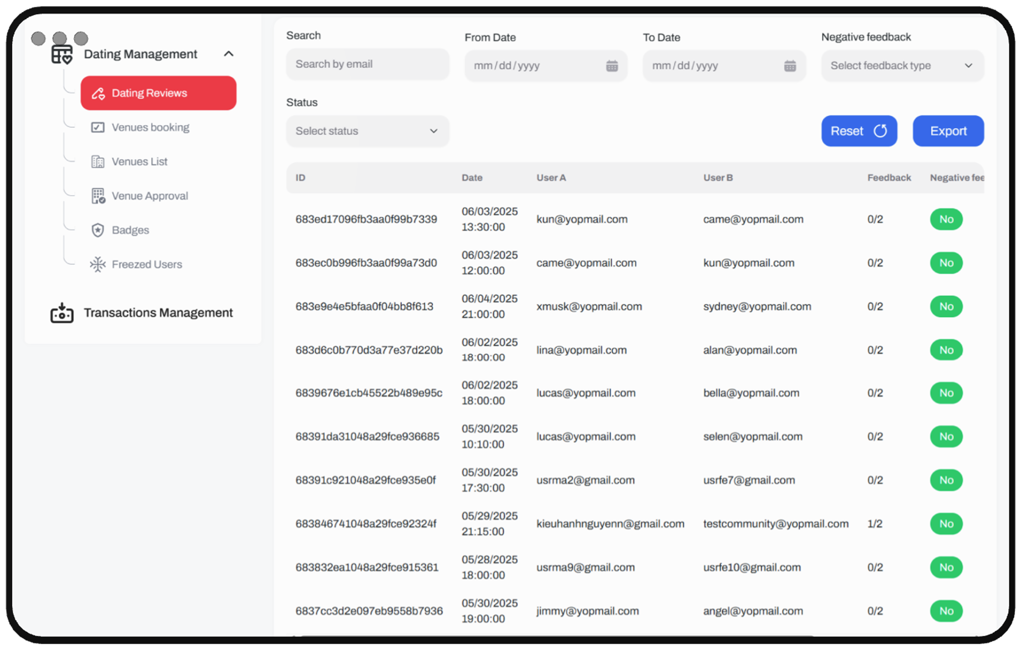
Task: Click the Venues List building icon
Action: [x=97, y=162]
